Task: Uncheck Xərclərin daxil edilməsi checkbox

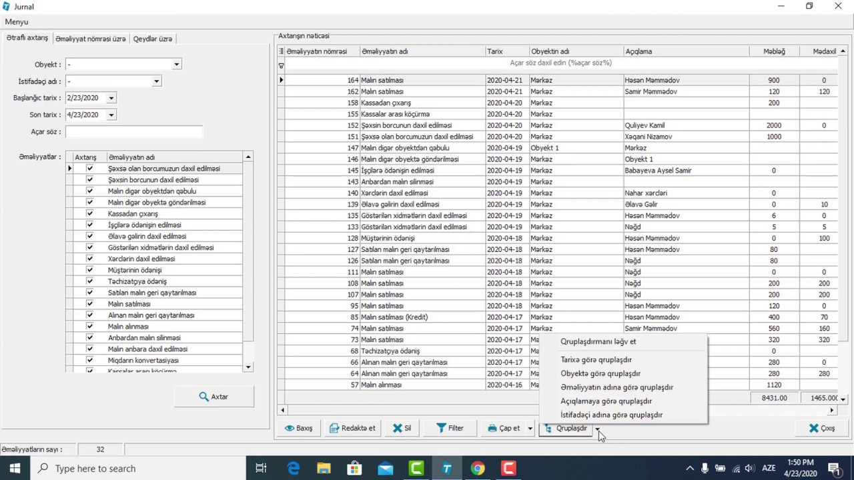Action: point(89,259)
